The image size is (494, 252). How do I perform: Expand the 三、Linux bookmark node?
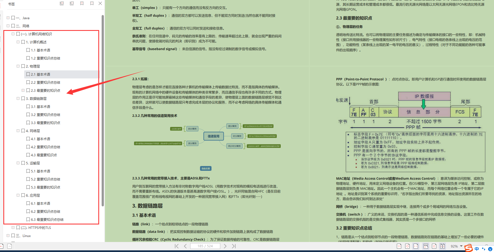tap(8, 236)
